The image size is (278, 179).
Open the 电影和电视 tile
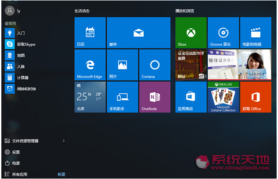pyautogui.click(x=255, y=32)
